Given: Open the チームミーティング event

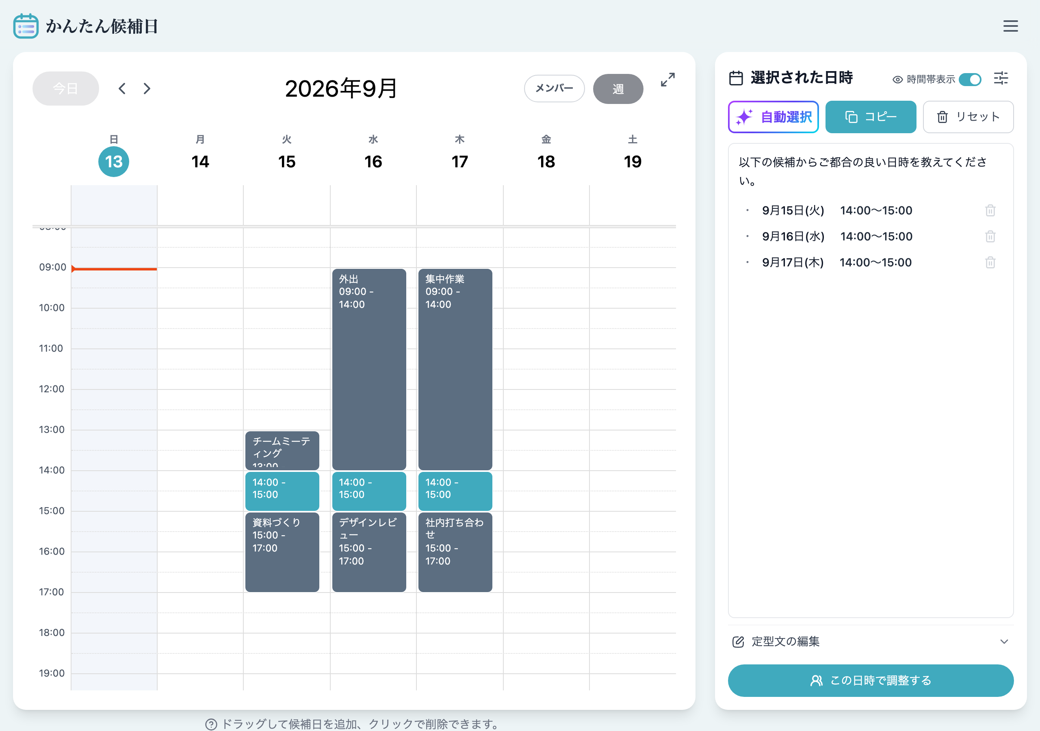Looking at the screenshot, I should [282, 450].
